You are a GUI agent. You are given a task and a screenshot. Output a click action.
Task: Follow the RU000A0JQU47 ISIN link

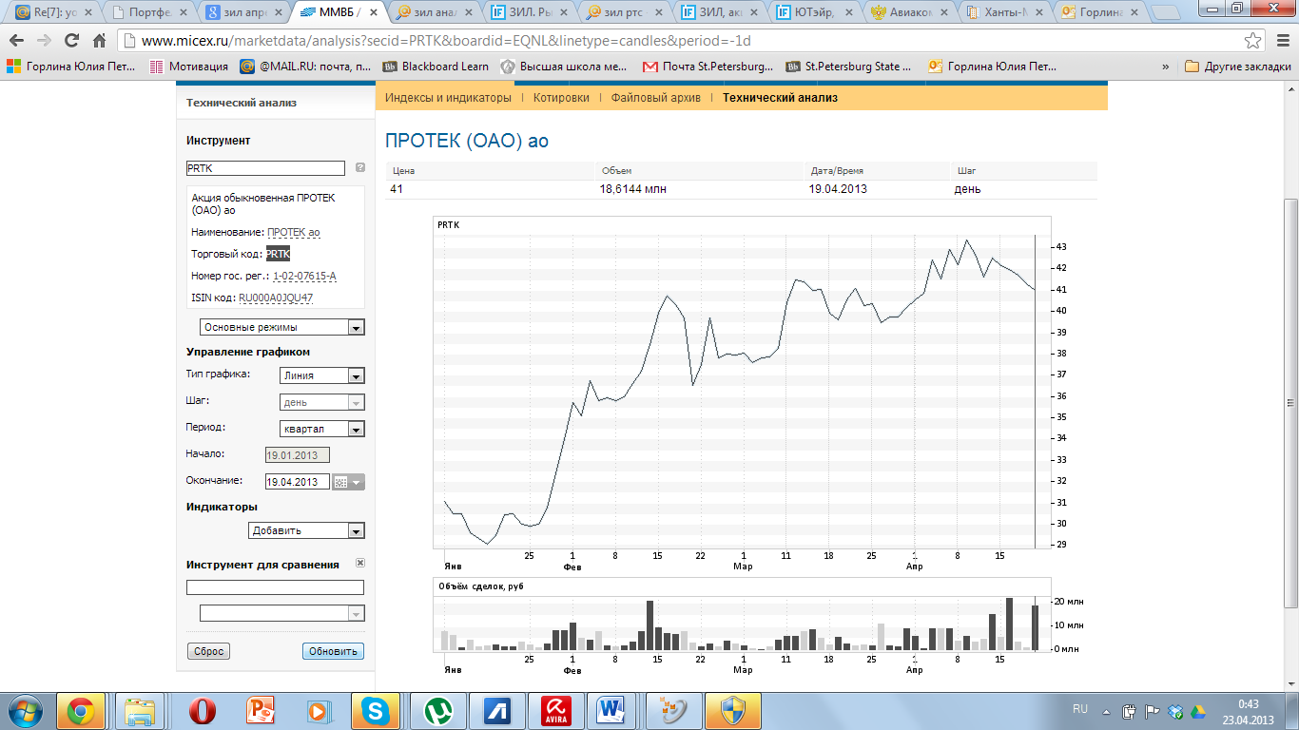click(276, 298)
